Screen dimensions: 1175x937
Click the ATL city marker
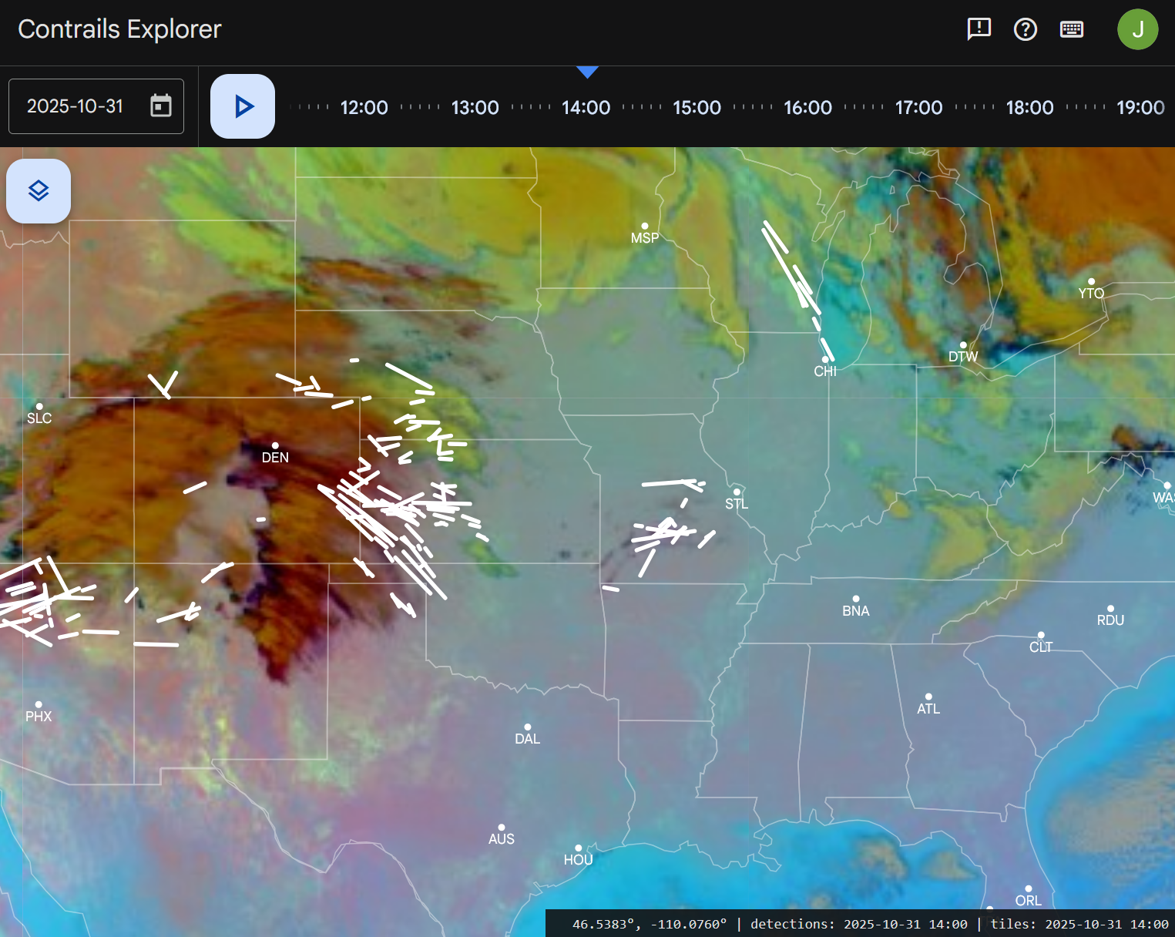tap(928, 697)
